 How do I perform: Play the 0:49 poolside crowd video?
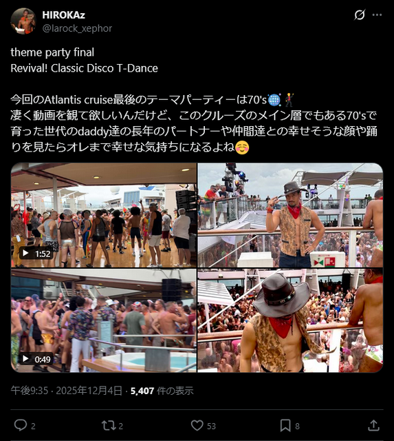click(x=104, y=320)
